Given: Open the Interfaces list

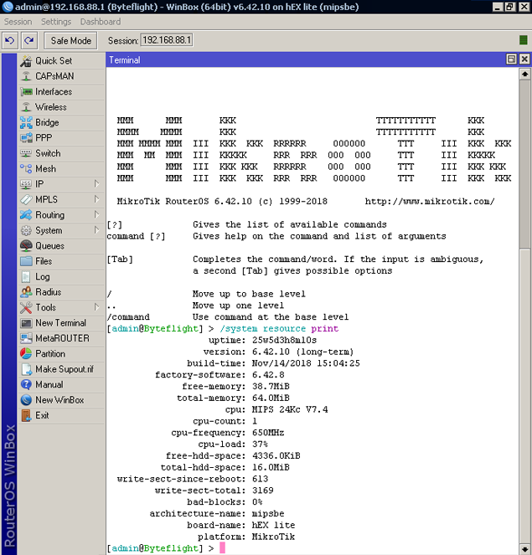Looking at the screenshot, I should (61, 92).
